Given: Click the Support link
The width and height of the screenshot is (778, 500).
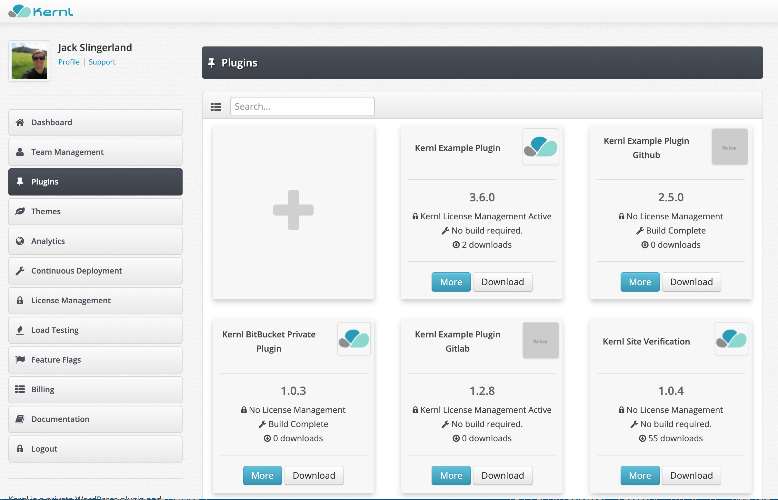Looking at the screenshot, I should pos(102,62).
